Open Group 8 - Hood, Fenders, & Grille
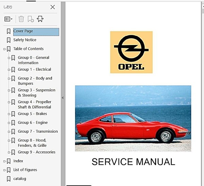Screen dimensions: 204x186 pyautogui.click(x=32, y=143)
